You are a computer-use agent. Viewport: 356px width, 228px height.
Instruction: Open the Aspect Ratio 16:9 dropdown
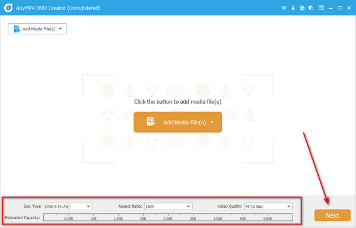169,207
